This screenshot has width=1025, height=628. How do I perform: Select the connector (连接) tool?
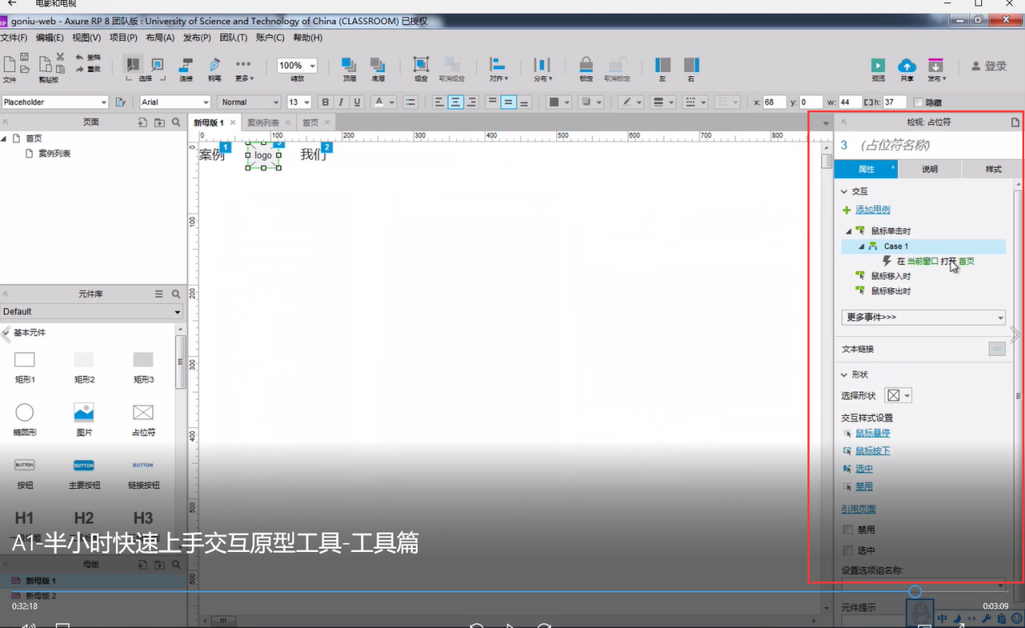click(186, 65)
